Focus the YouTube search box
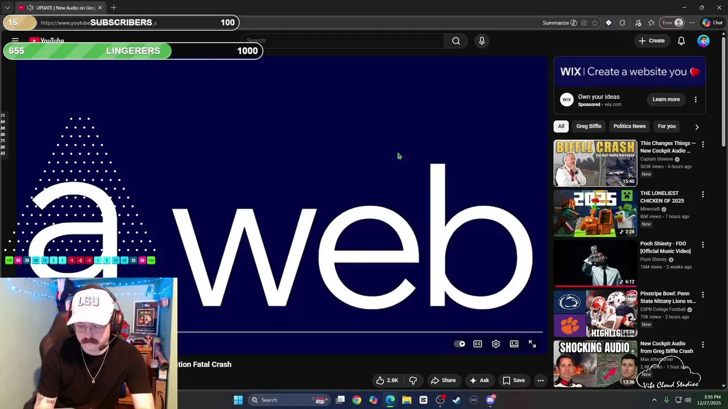This screenshot has width=728, height=409. (x=343, y=41)
